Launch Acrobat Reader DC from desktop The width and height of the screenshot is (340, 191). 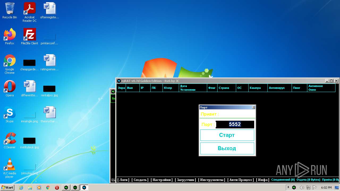pyautogui.click(x=29, y=12)
